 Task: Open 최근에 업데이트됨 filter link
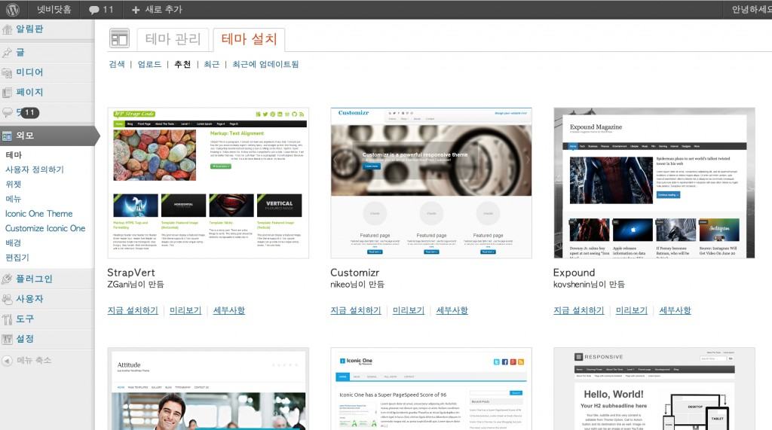coord(265,65)
